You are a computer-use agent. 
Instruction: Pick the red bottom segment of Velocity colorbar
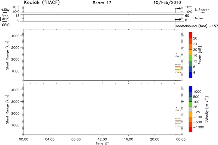(x=191, y=130)
